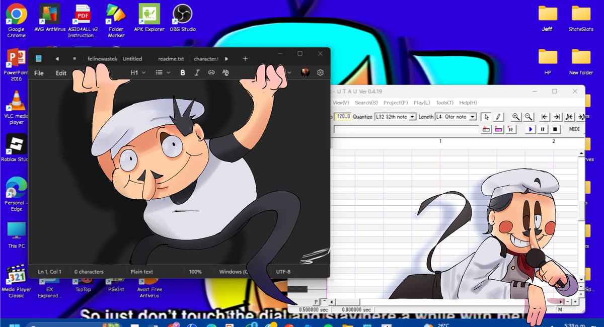
Task: Open the Jeff folder on desktop
Action: click(x=547, y=18)
